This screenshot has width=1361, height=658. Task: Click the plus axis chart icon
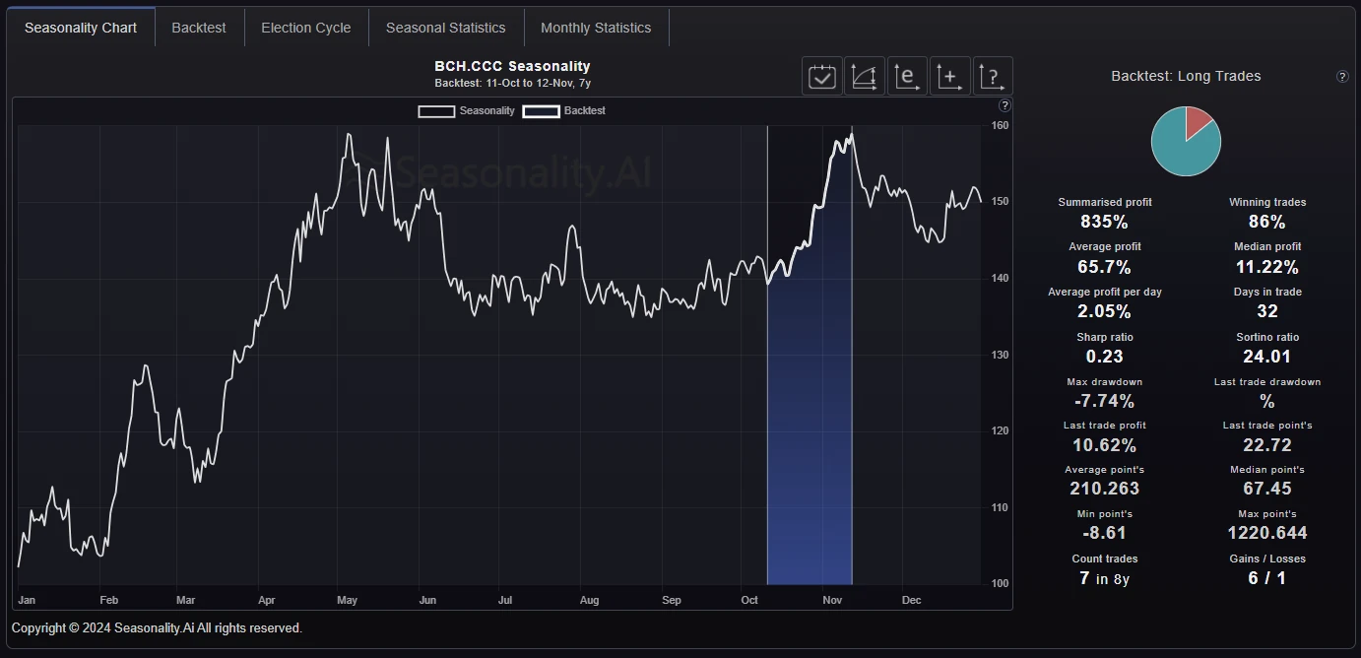(949, 77)
